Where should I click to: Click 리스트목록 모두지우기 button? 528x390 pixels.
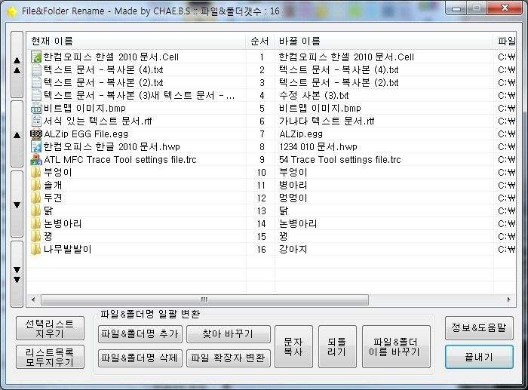(x=50, y=357)
